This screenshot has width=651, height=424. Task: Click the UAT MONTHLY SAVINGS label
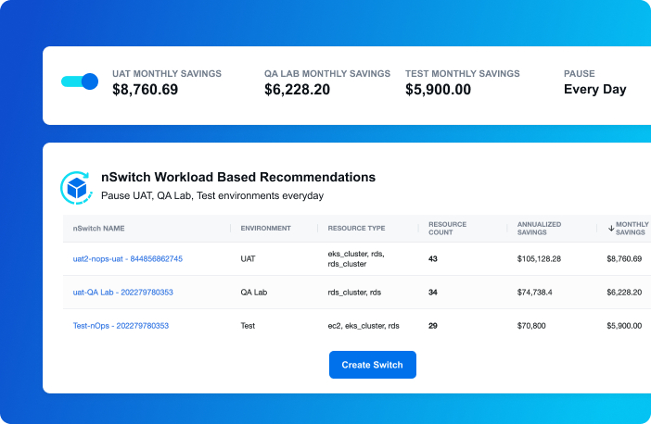(x=167, y=74)
